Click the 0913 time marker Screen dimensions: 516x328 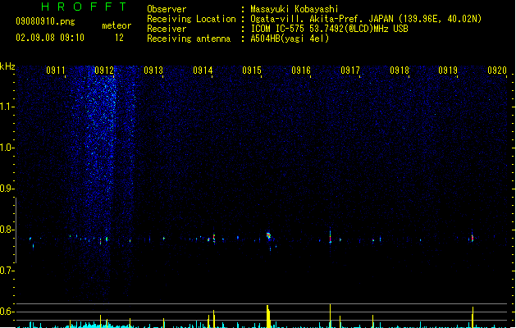click(153, 71)
